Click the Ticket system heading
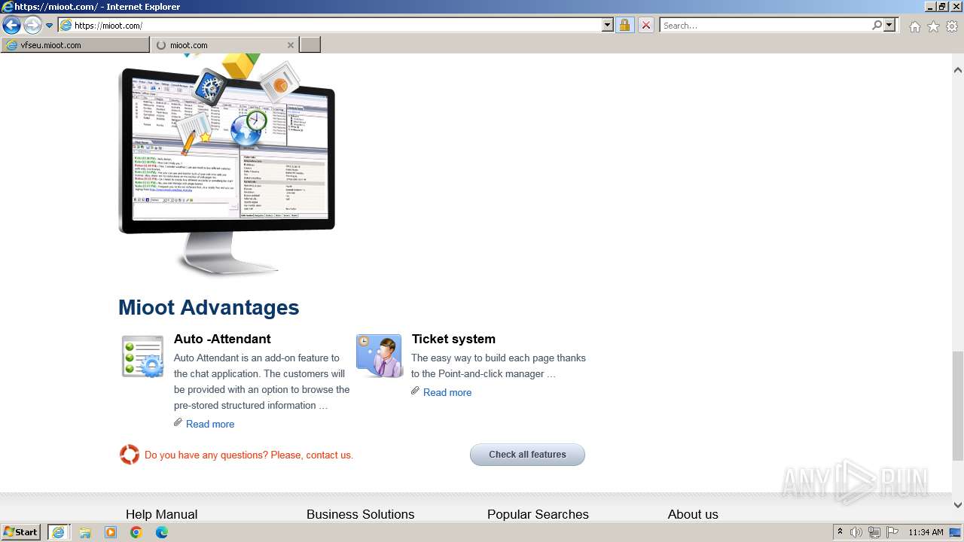The height and width of the screenshot is (542, 964). tap(453, 339)
